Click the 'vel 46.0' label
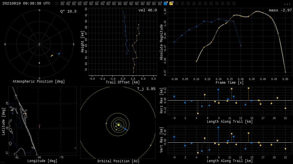293x164 pixels. coord(147,11)
